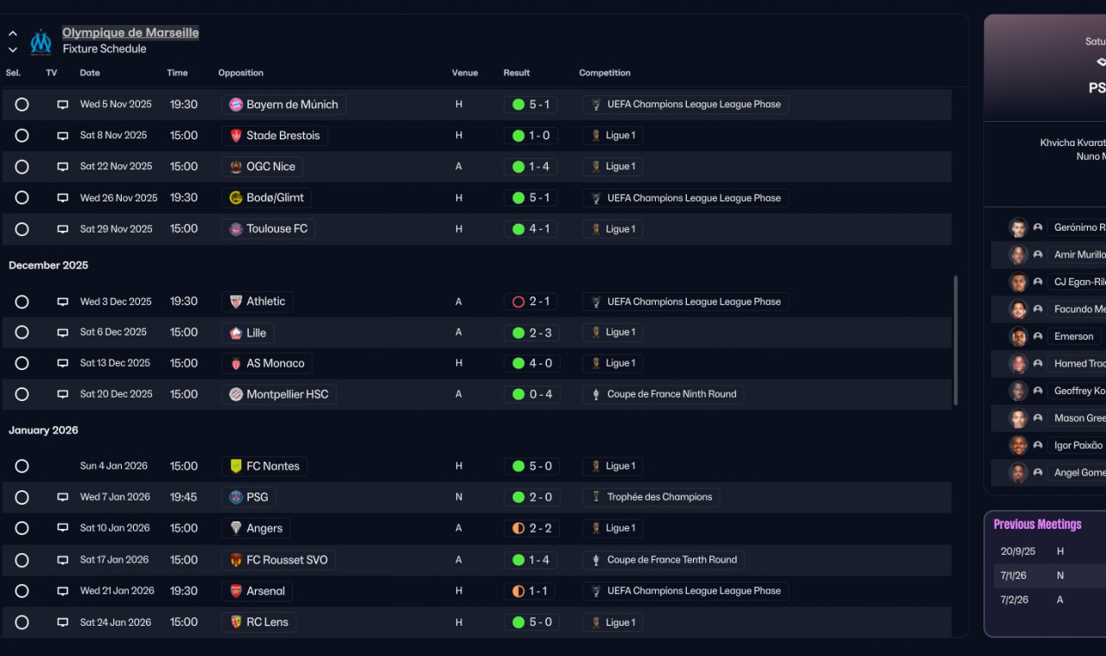
Task: Go to previous team with up chevron
Action: click(x=13, y=34)
